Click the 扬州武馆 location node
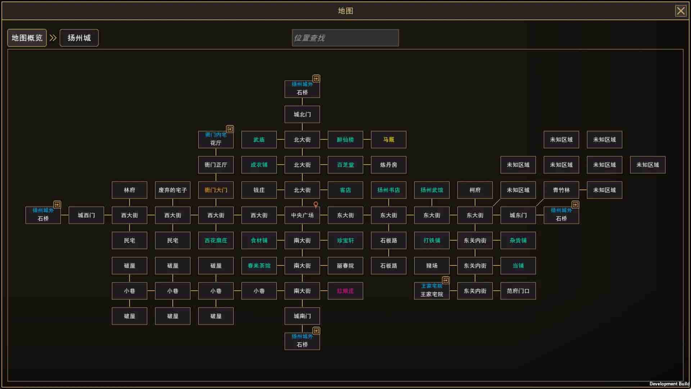The image size is (691, 389). point(432,190)
